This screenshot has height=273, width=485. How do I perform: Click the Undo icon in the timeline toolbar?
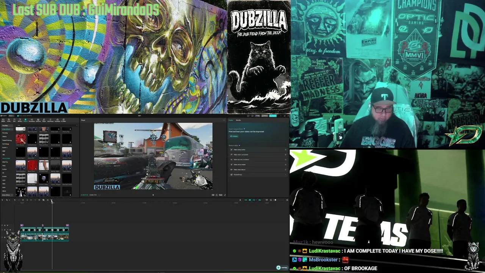(14, 200)
